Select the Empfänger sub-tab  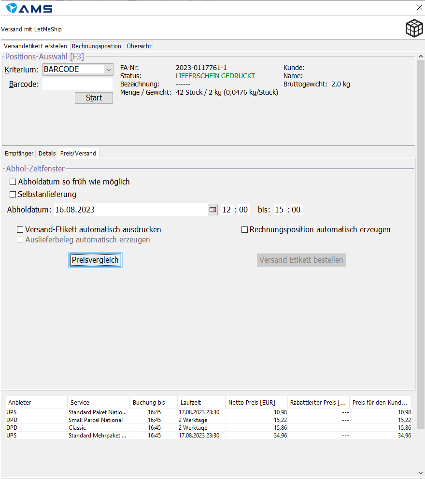pyautogui.click(x=19, y=154)
